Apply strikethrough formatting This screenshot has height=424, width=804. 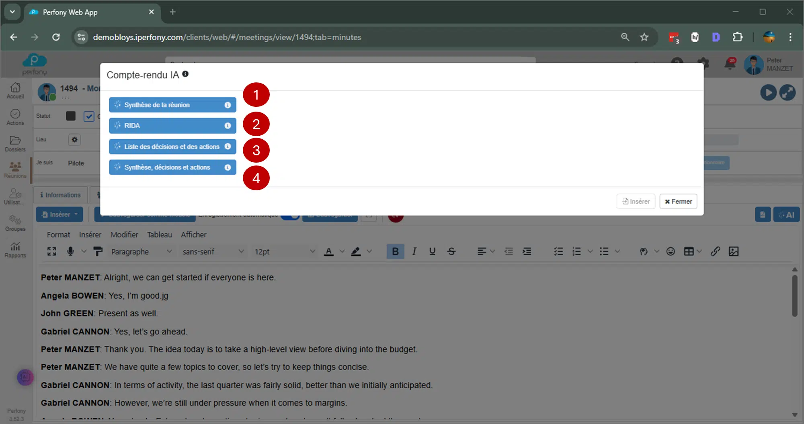(451, 251)
